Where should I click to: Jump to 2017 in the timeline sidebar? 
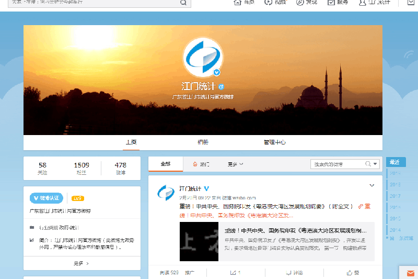point(395,196)
